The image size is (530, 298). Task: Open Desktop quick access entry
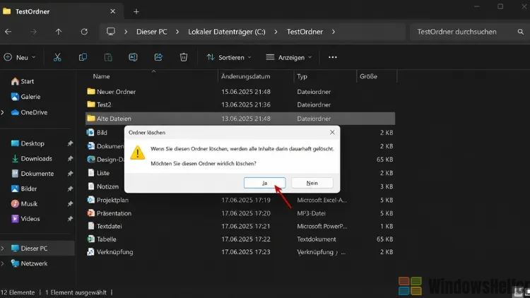(28, 143)
